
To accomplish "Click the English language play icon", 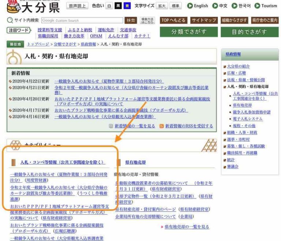I will coord(190,6).
